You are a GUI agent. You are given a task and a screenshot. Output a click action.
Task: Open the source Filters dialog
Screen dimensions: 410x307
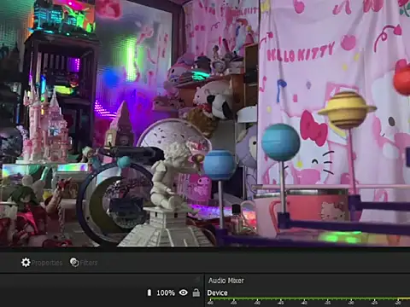point(84,263)
